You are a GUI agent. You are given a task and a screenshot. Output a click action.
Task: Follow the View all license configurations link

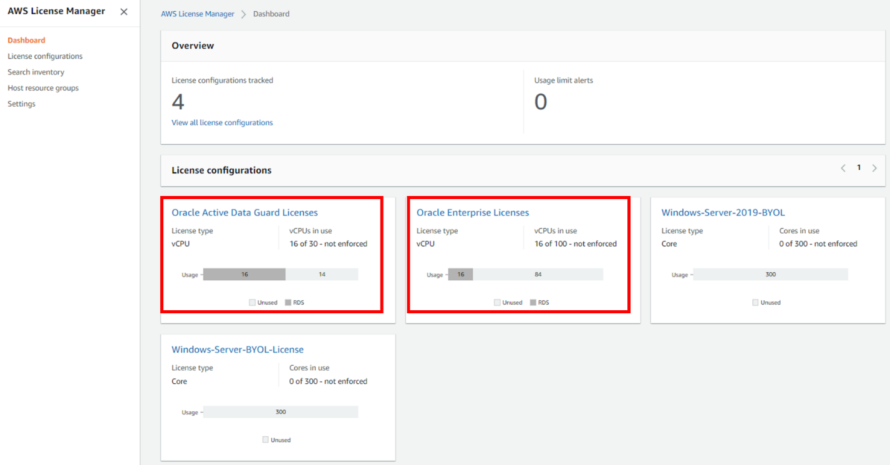[x=222, y=122]
